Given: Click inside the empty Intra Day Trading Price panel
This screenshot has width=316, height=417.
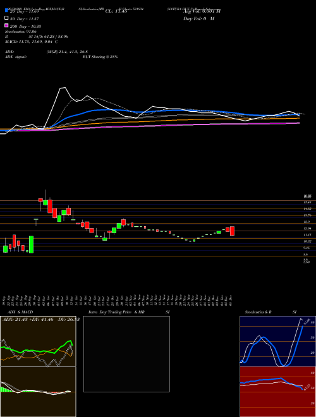Looking at the screenshot, I should (126, 354).
